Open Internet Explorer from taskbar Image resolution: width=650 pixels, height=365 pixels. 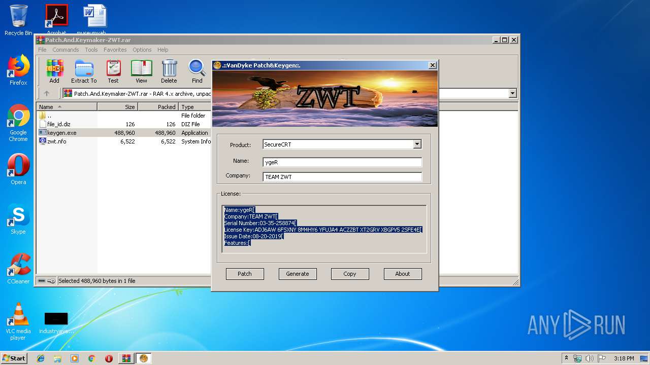pyautogui.click(x=41, y=358)
